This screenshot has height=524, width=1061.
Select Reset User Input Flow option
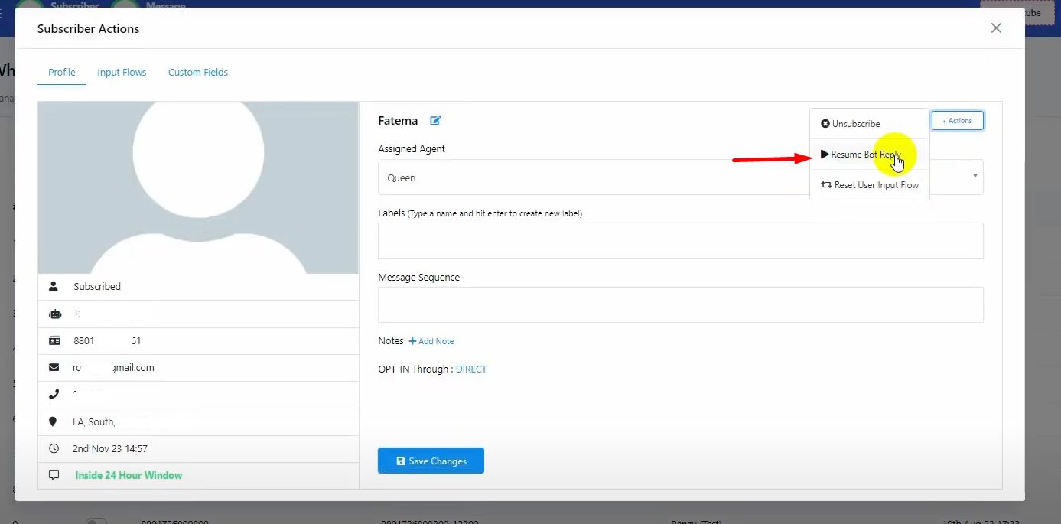pyautogui.click(x=870, y=185)
